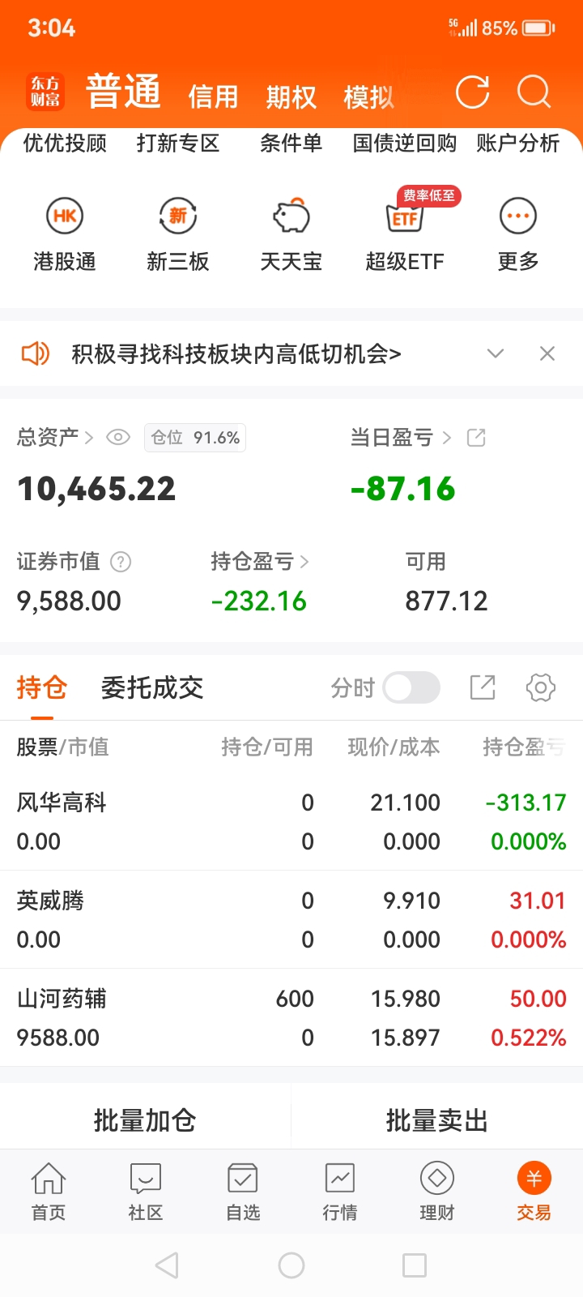Viewport: 583px width, 1297px height.
Task: Tap the 更多 three-dots icon
Action: 518,216
